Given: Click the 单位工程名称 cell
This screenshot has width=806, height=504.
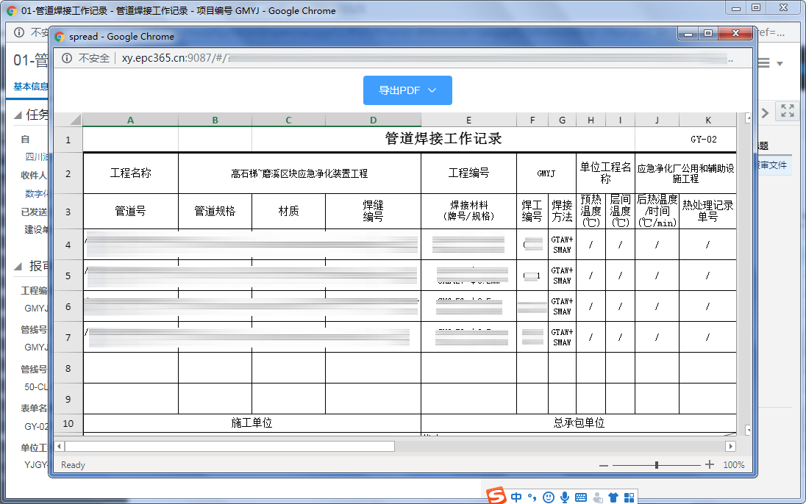Looking at the screenshot, I should [x=605, y=173].
